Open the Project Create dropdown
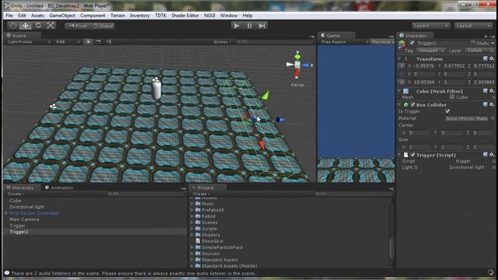Image resolution: width=498 pixels, height=280 pixels. [x=202, y=194]
